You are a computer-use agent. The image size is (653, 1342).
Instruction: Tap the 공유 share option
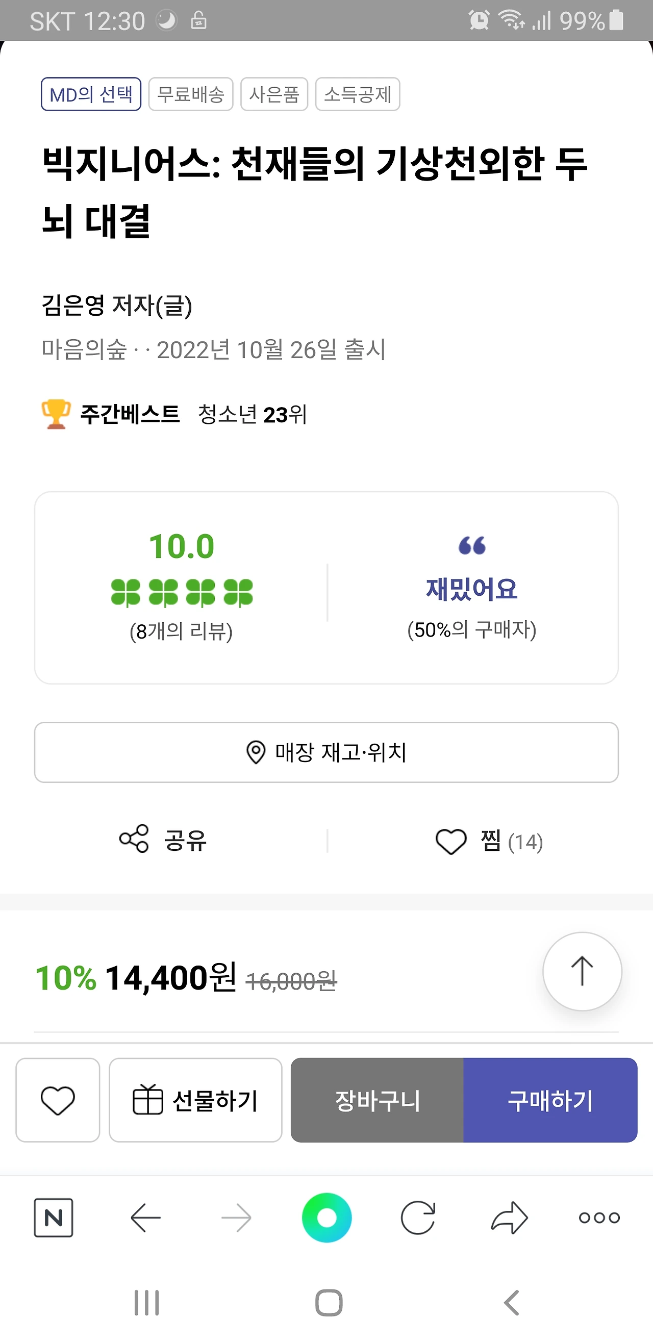click(163, 839)
